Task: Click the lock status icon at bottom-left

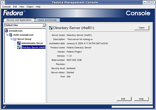Action: 5,107
